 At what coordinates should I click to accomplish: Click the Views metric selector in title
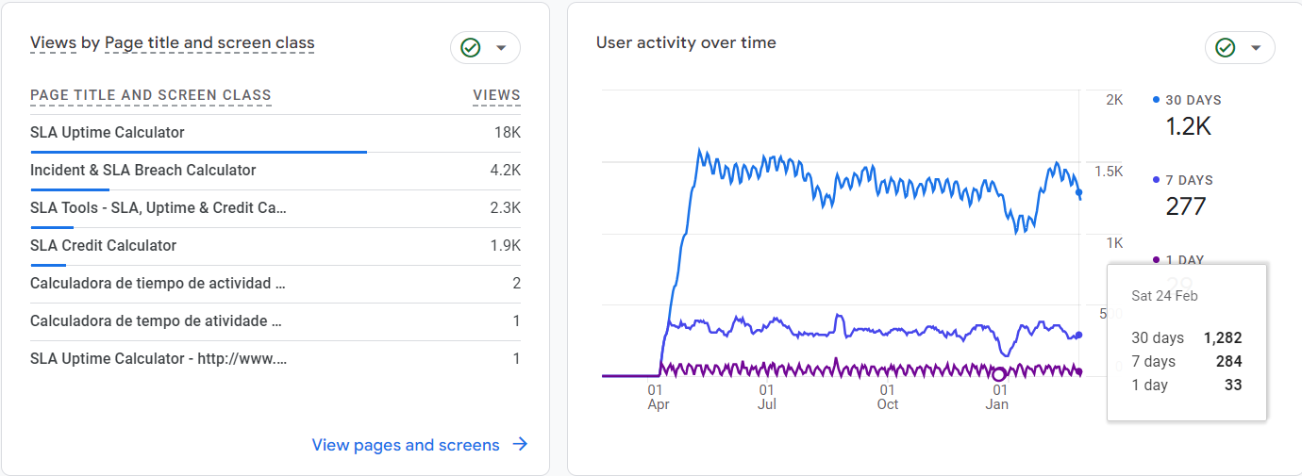pyautogui.click(x=53, y=43)
